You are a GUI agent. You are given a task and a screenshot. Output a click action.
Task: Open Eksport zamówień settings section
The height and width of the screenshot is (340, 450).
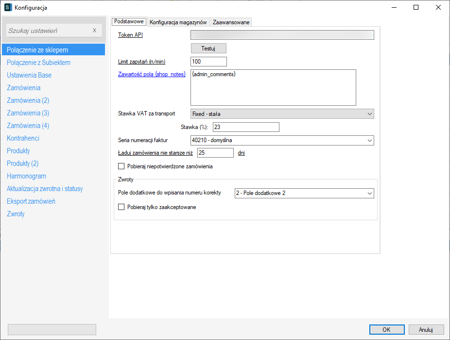[31, 201]
